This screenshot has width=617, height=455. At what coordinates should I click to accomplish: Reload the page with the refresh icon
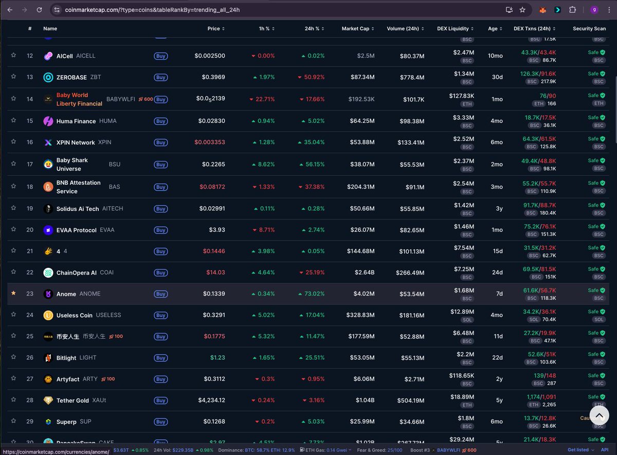tap(40, 10)
